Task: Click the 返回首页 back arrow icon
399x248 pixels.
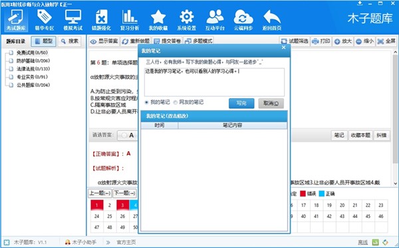Action: [272, 20]
